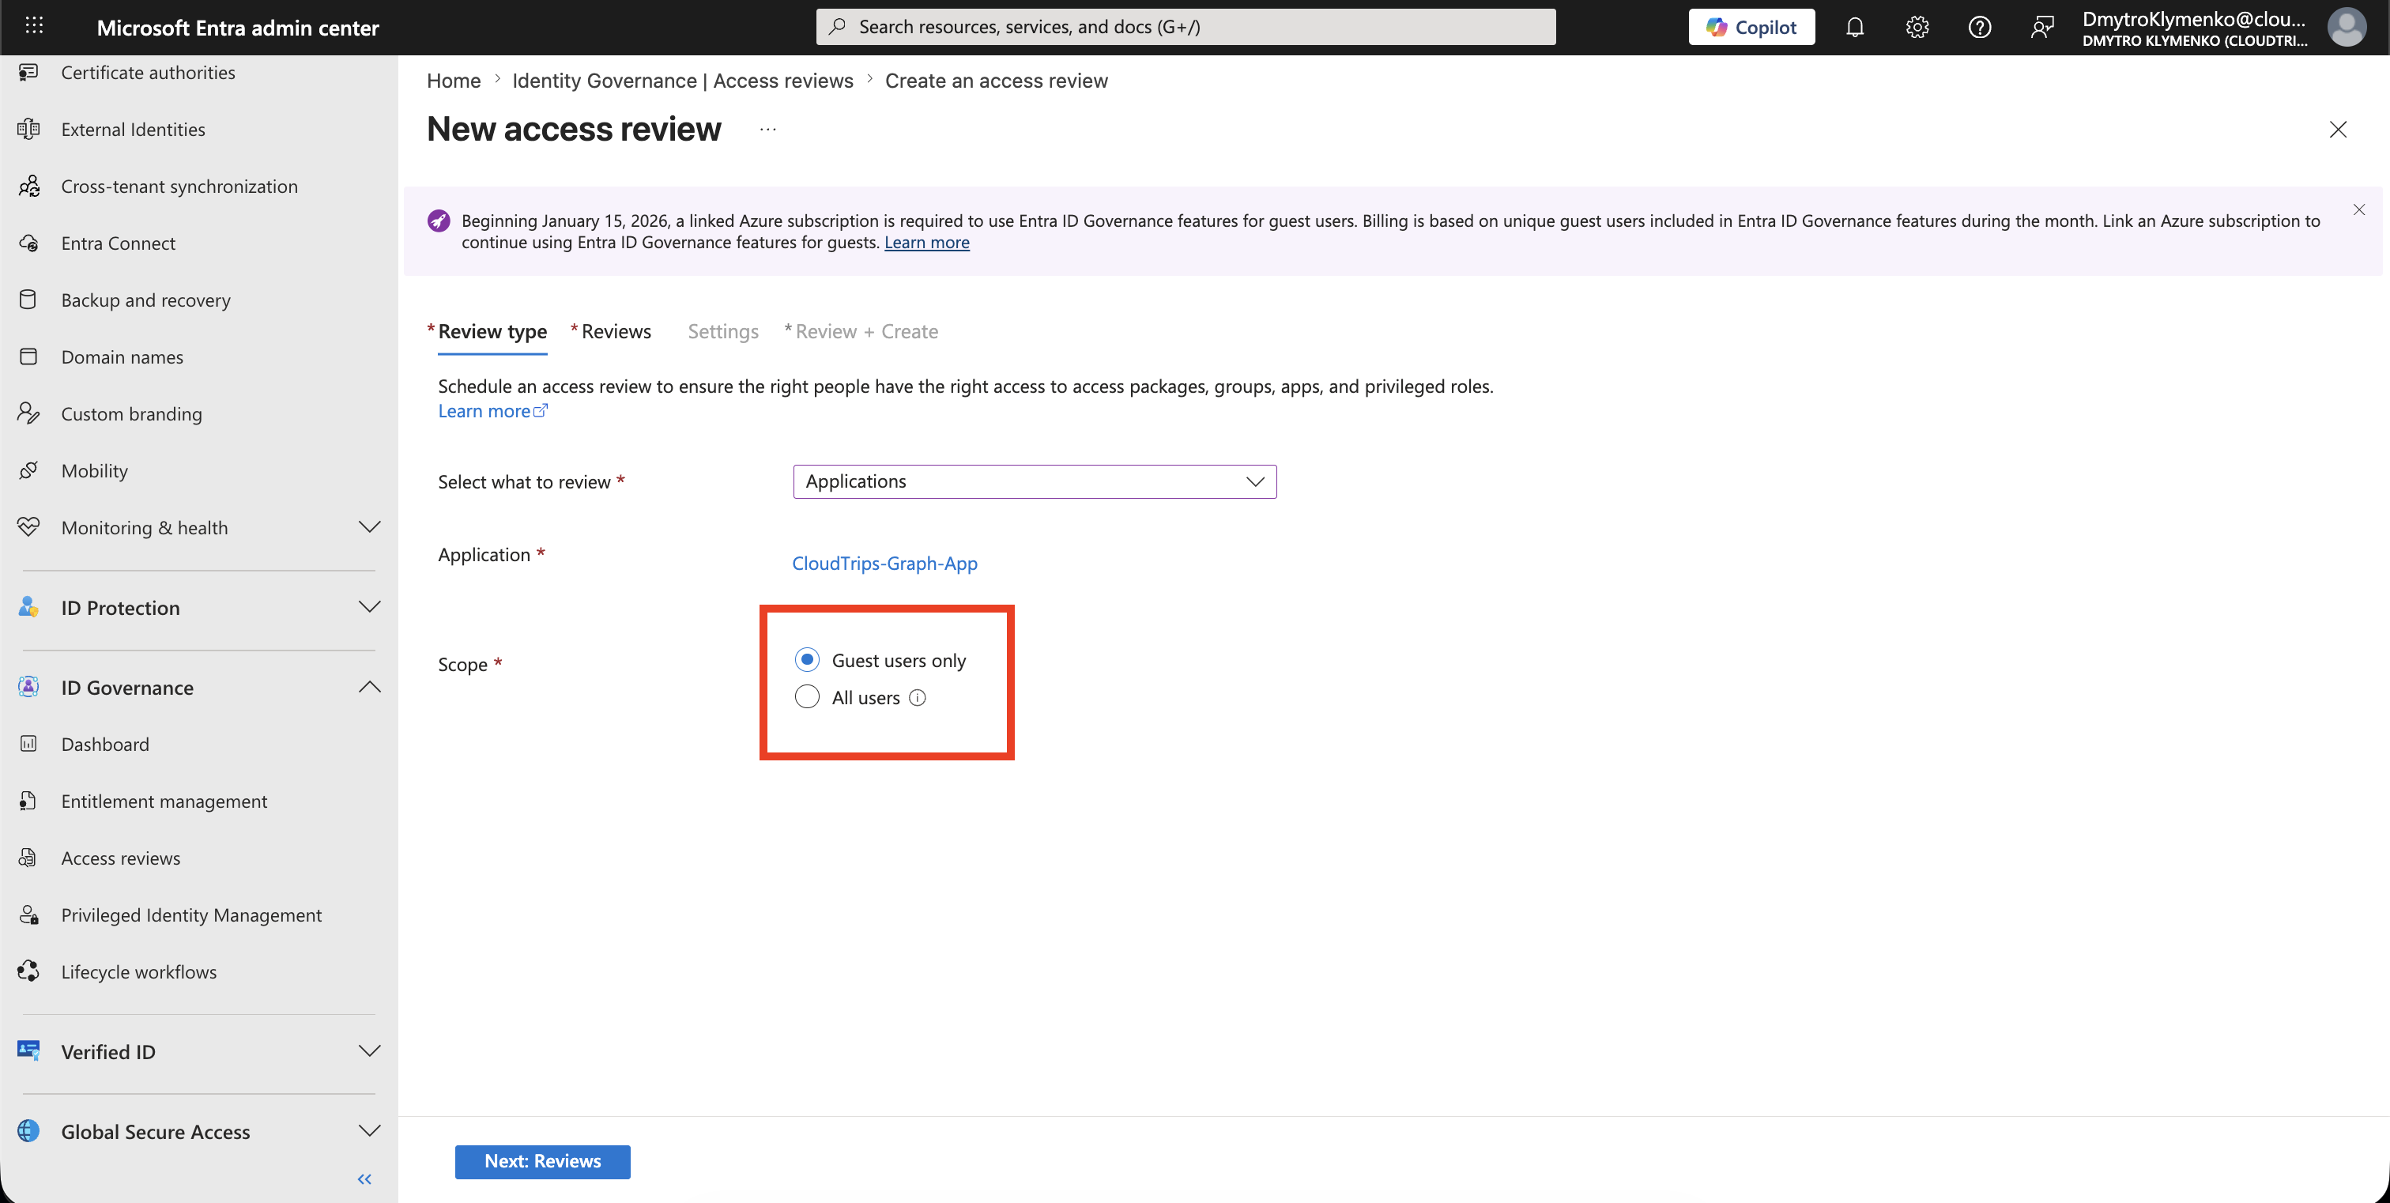Click the Access reviews sidebar icon
Image resolution: width=2390 pixels, height=1203 pixels.
pos(28,858)
